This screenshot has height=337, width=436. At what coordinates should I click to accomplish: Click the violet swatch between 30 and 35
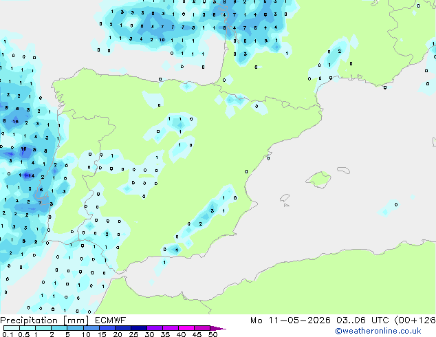(155, 328)
